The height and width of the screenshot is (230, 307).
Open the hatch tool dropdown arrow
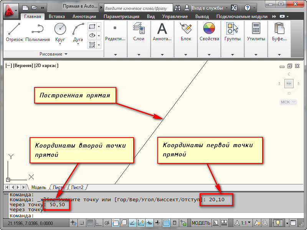point(99,45)
